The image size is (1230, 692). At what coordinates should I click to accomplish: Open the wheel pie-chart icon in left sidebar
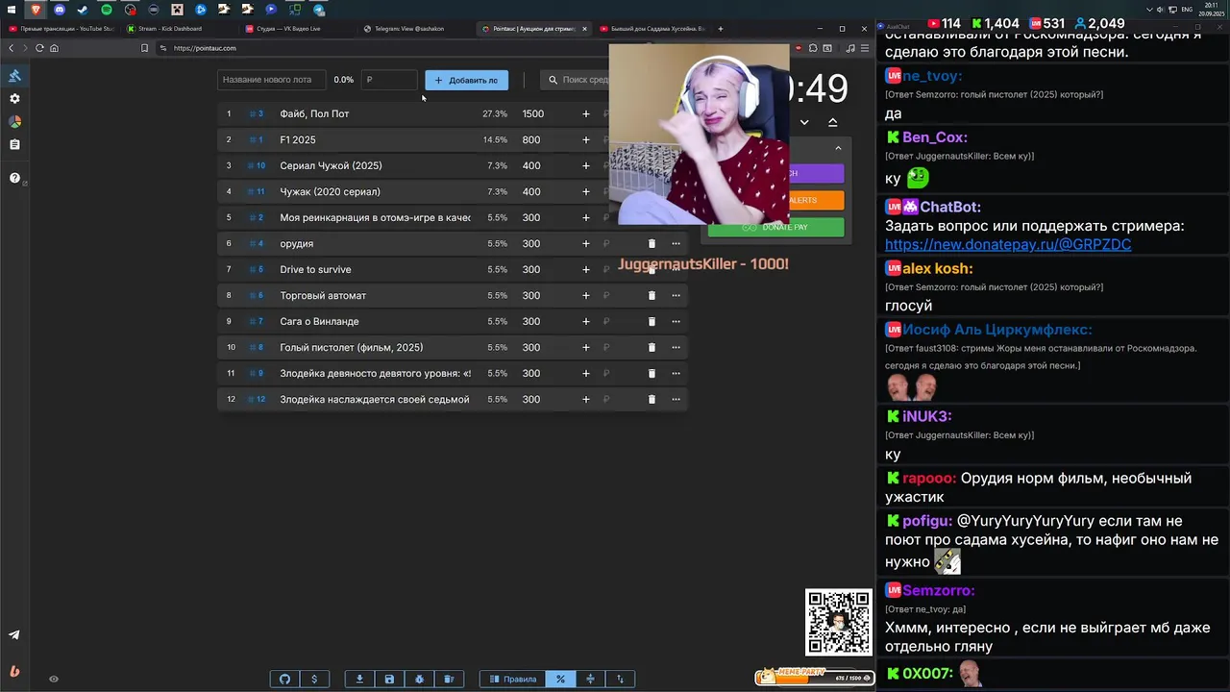(14, 122)
